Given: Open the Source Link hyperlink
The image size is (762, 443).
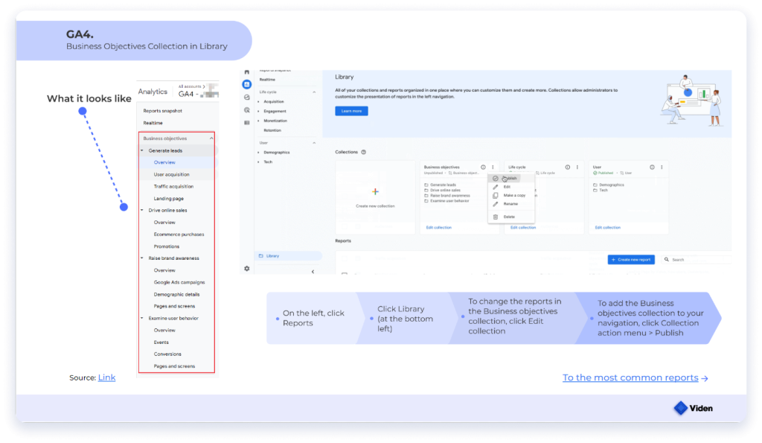Looking at the screenshot, I should [x=107, y=377].
